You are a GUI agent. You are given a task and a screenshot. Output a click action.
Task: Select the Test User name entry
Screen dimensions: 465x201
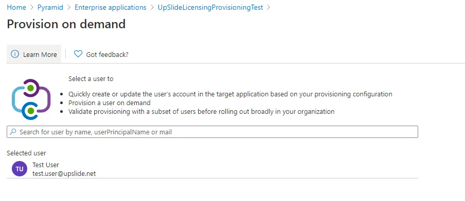(46, 165)
